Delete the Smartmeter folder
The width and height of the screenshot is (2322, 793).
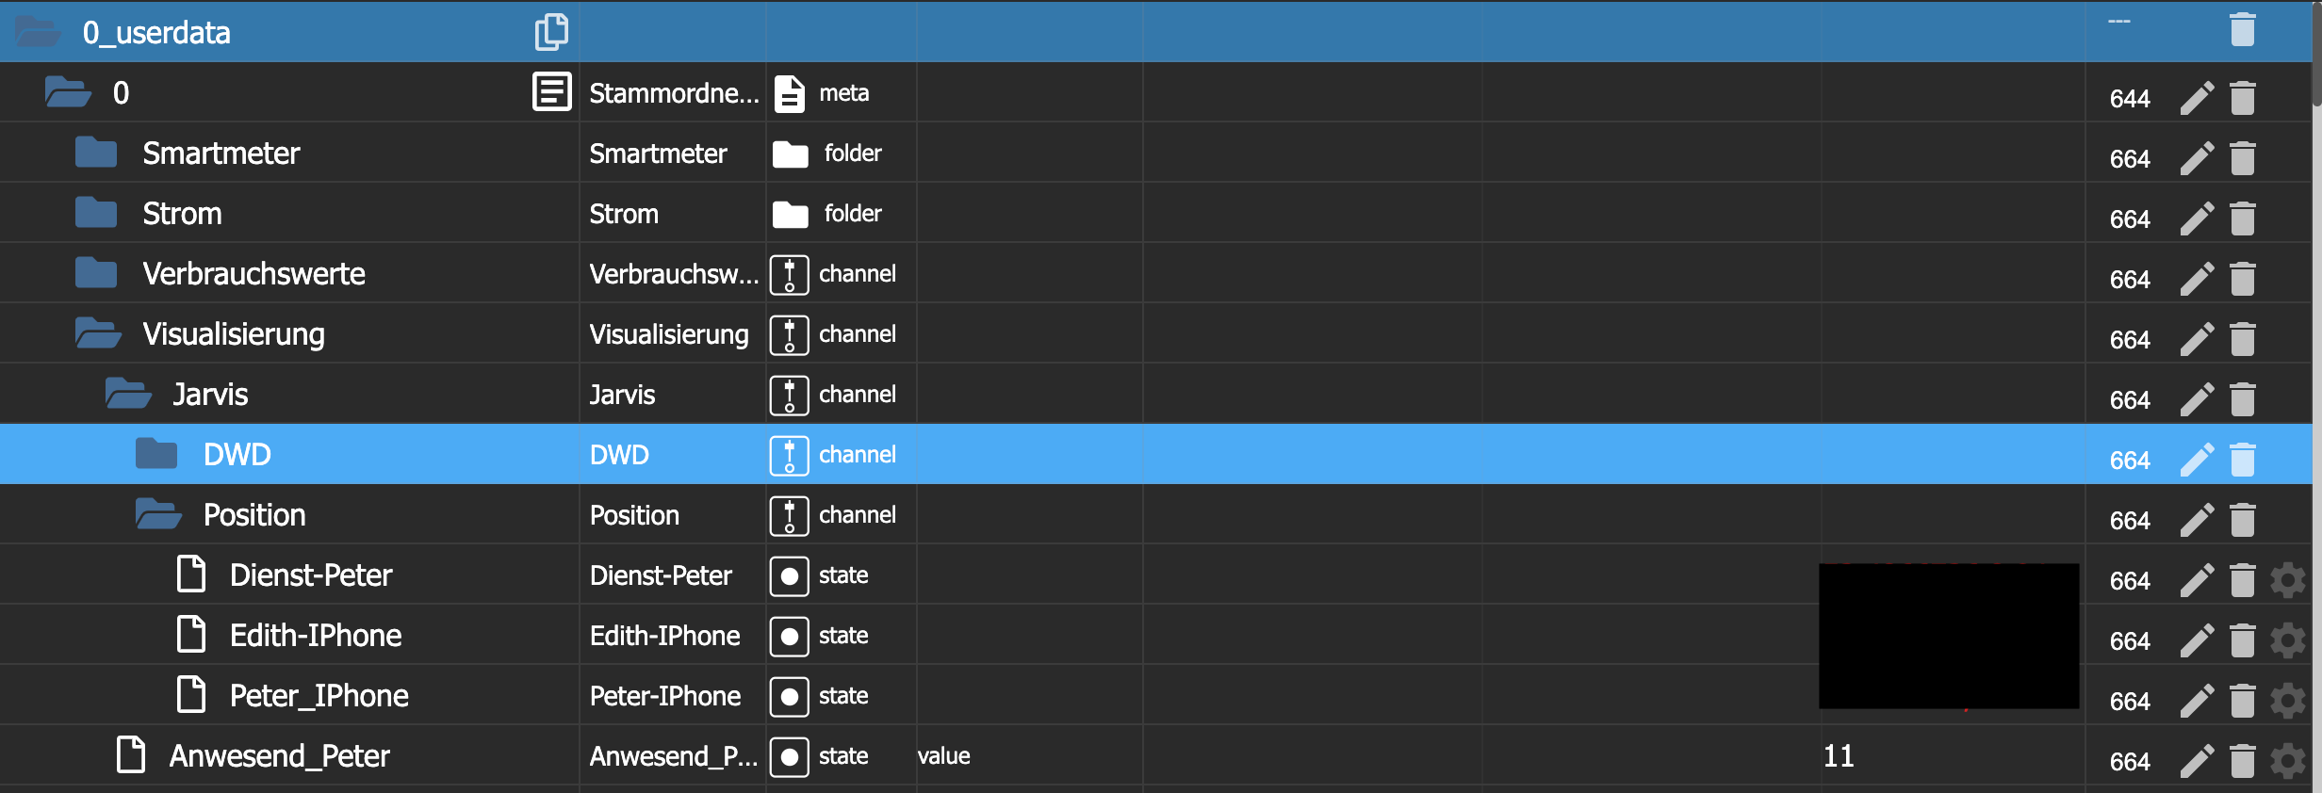click(x=2242, y=158)
